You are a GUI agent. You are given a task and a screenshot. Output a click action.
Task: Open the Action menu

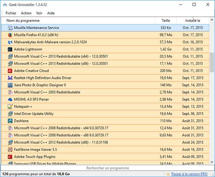[x=26, y=13]
